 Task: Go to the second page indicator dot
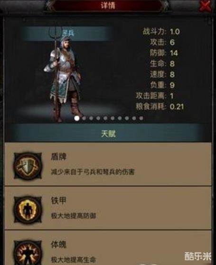[84, 118]
